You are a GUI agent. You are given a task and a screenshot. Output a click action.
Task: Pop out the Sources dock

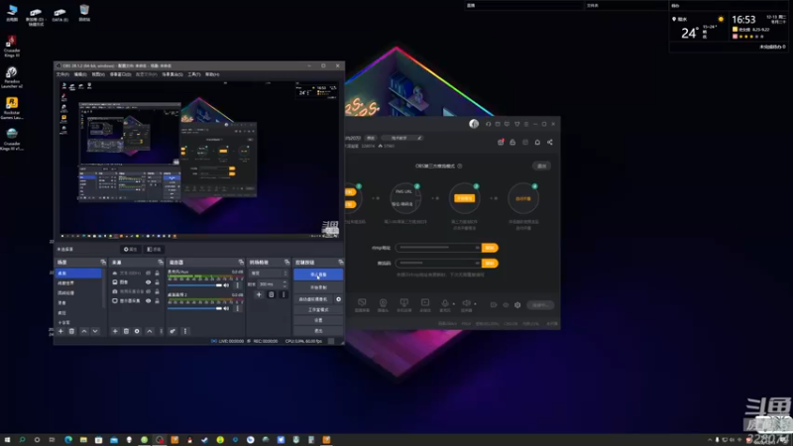161,262
